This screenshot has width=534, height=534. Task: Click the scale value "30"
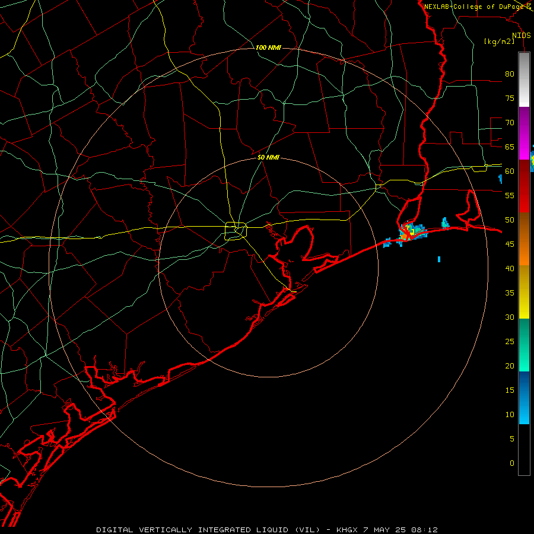(x=510, y=317)
